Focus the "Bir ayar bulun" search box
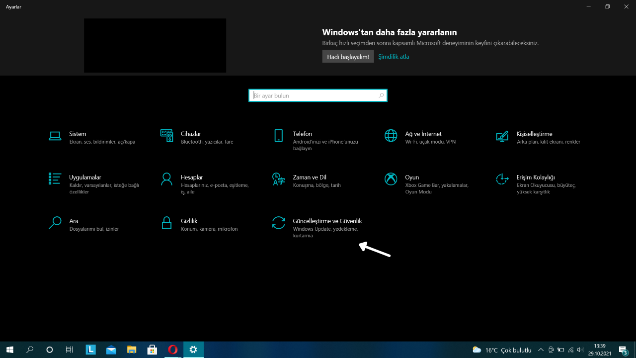 [x=313, y=95]
